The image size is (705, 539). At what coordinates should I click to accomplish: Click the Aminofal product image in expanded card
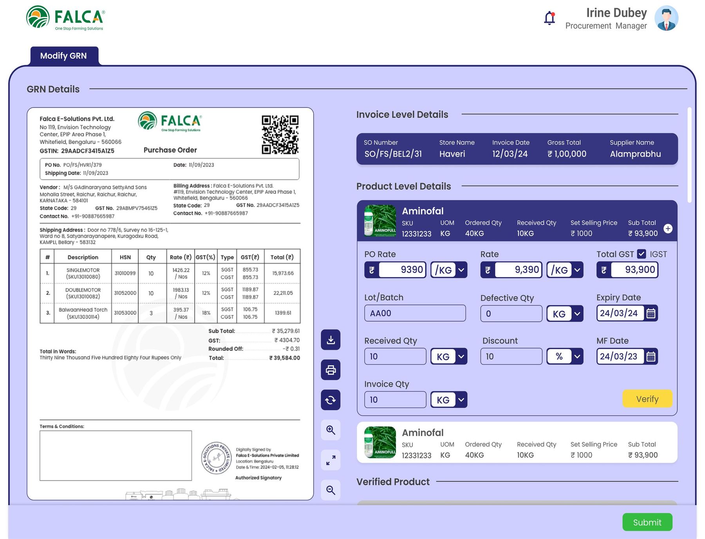380,221
